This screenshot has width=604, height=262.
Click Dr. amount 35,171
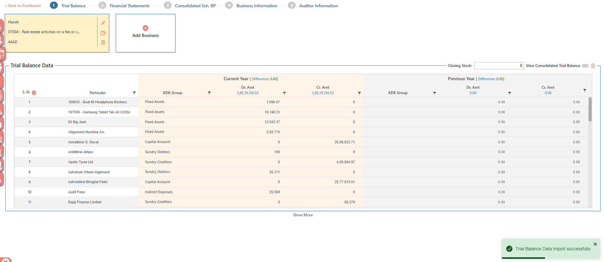(275, 172)
